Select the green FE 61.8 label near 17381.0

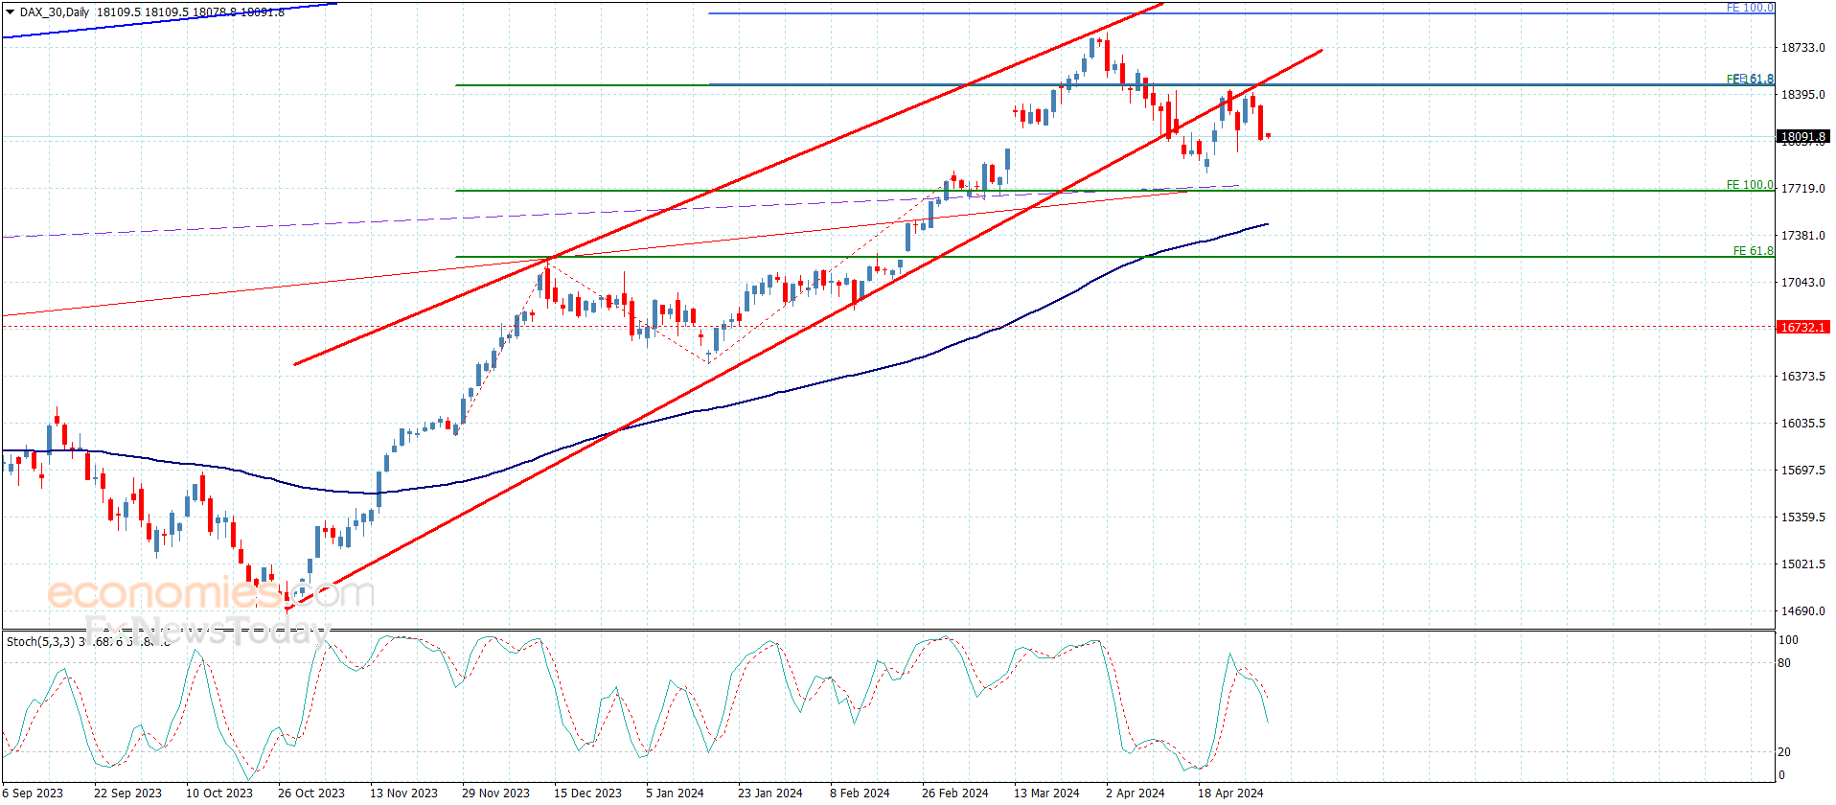tap(1753, 251)
